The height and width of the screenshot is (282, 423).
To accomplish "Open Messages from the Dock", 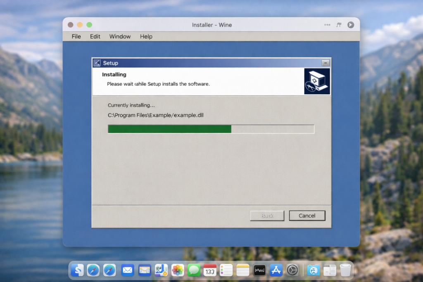I will (194, 270).
